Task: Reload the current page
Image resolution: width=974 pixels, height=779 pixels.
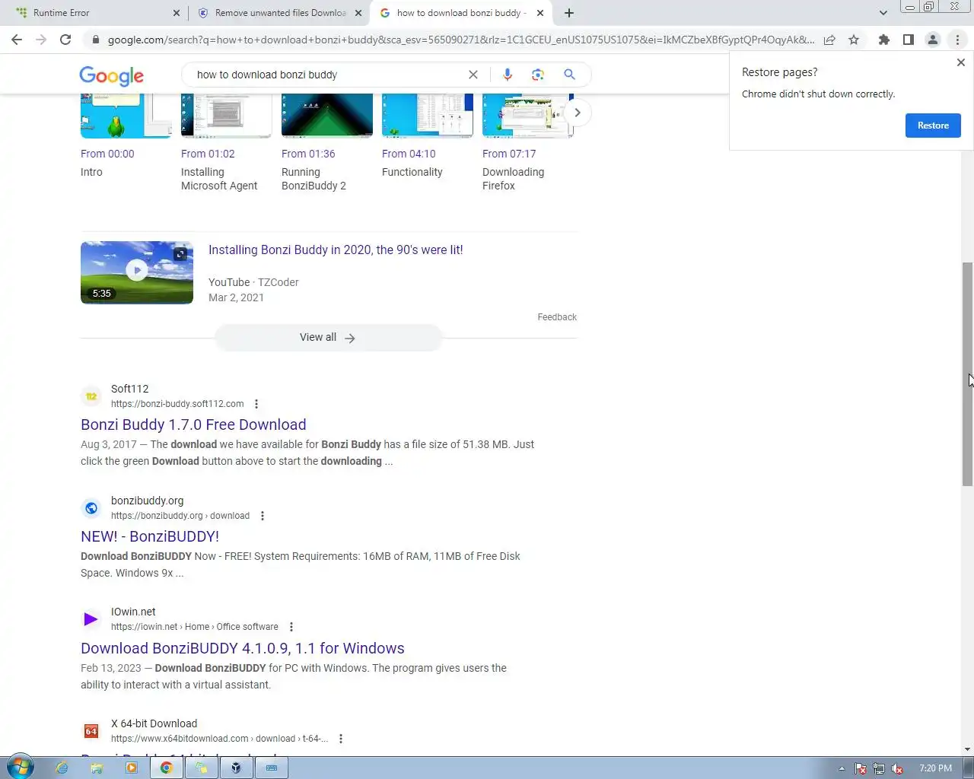Action: coord(65,40)
